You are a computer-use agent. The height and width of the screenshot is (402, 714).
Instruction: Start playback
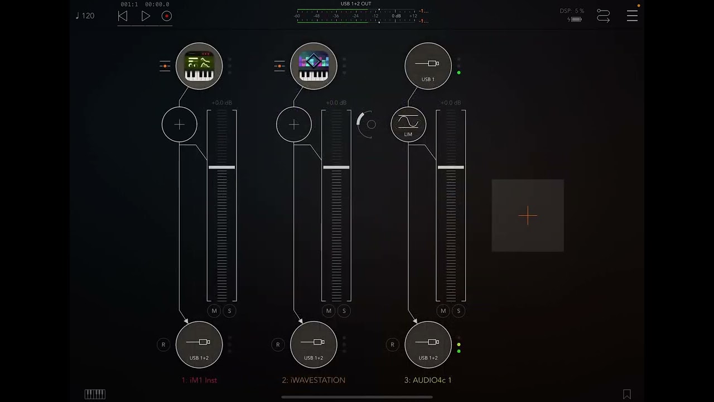coord(146,16)
